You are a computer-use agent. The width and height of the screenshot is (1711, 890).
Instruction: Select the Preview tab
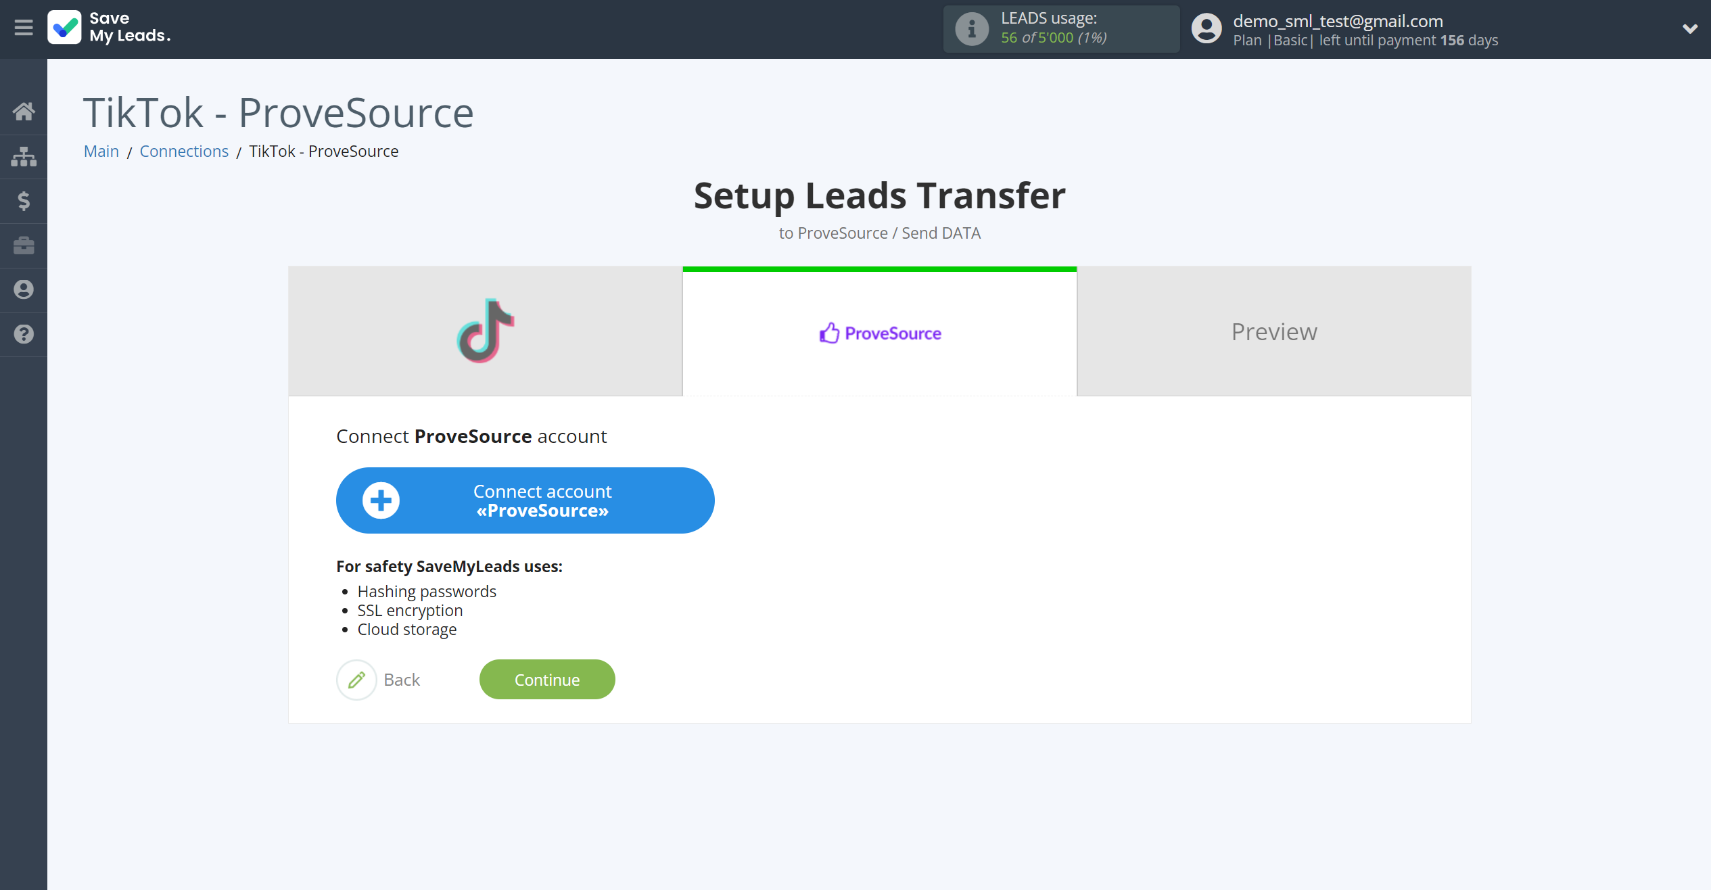coord(1274,331)
